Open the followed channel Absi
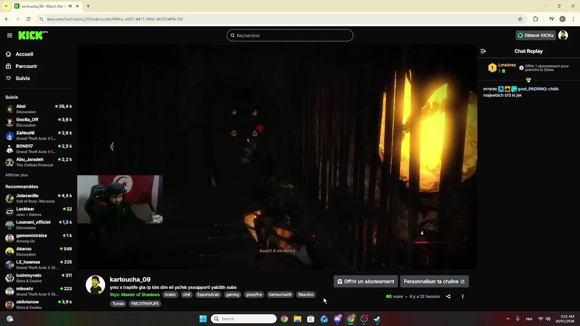Screen dimensions: 580x326 [38, 109]
